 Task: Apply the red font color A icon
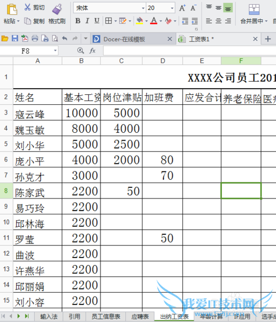tap(153, 21)
